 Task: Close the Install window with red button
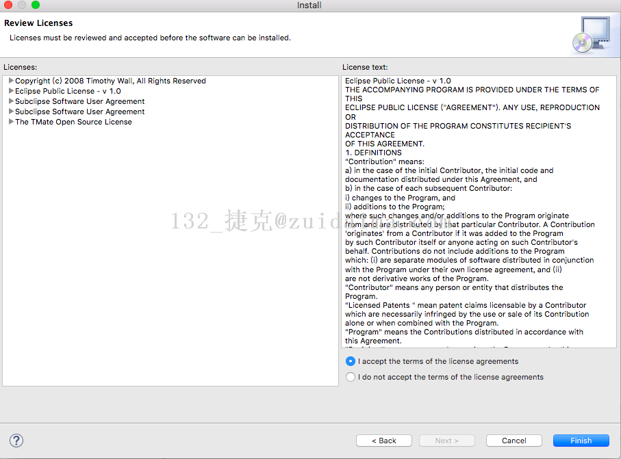click(8, 5)
